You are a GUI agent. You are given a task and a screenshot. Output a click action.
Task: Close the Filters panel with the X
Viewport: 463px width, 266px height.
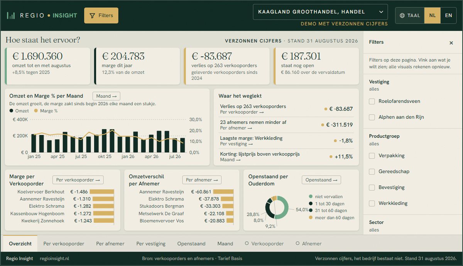tap(451, 43)
